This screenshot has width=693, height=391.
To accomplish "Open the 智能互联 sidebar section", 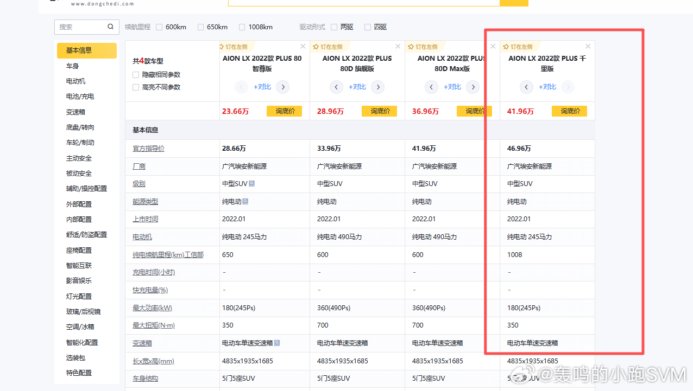I will 79,266.
